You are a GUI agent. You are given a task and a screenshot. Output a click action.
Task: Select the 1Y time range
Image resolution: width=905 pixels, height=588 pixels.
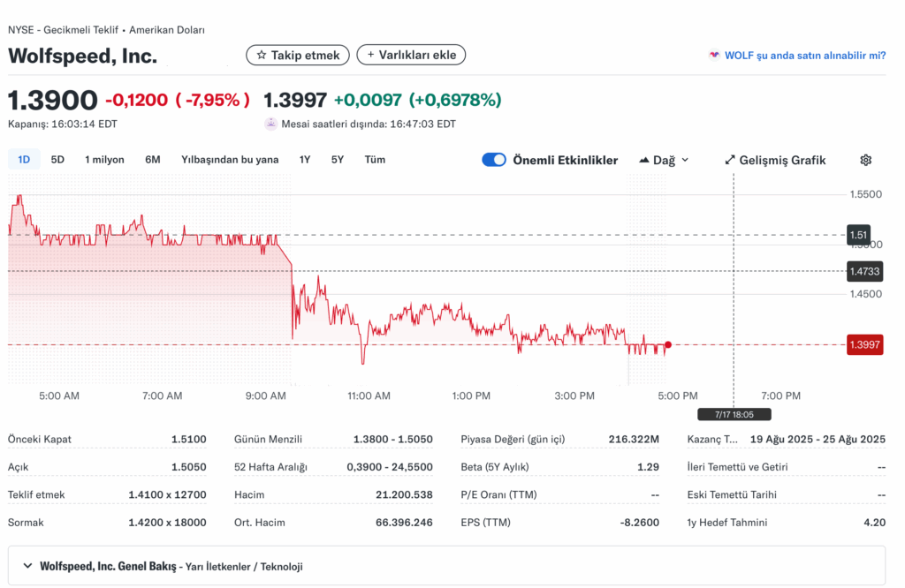pos(305,160)
